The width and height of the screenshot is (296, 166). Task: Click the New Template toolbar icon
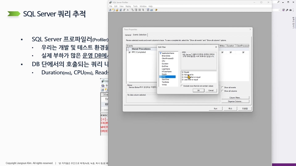click(x=113, y=10)
